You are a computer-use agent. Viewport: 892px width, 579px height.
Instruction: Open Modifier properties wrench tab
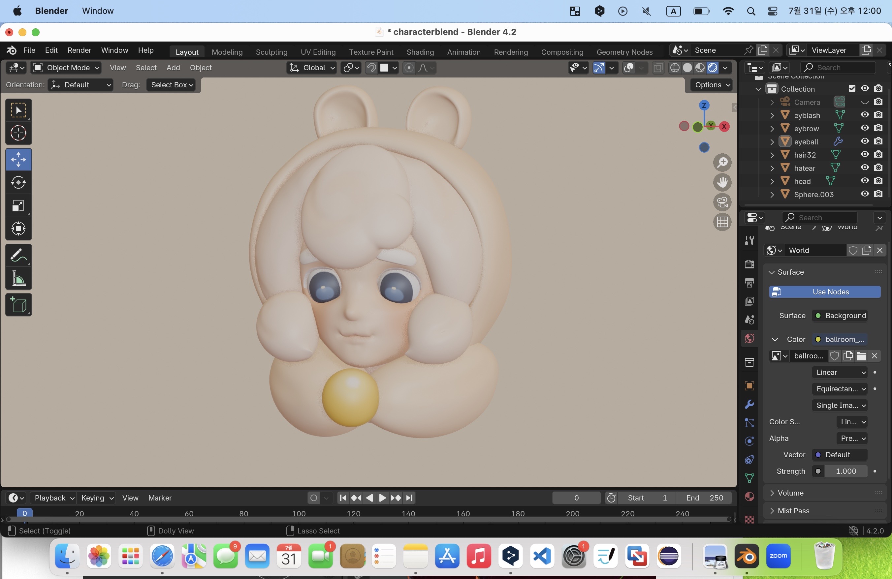(749, 405)
